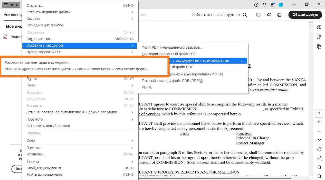This screenshot has width=325, height=180.
Task: Open the help question mark icon
Action: pos(256,5)
